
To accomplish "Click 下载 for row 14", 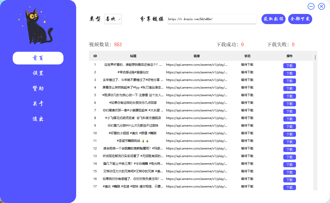I will [x=290, y=165].
